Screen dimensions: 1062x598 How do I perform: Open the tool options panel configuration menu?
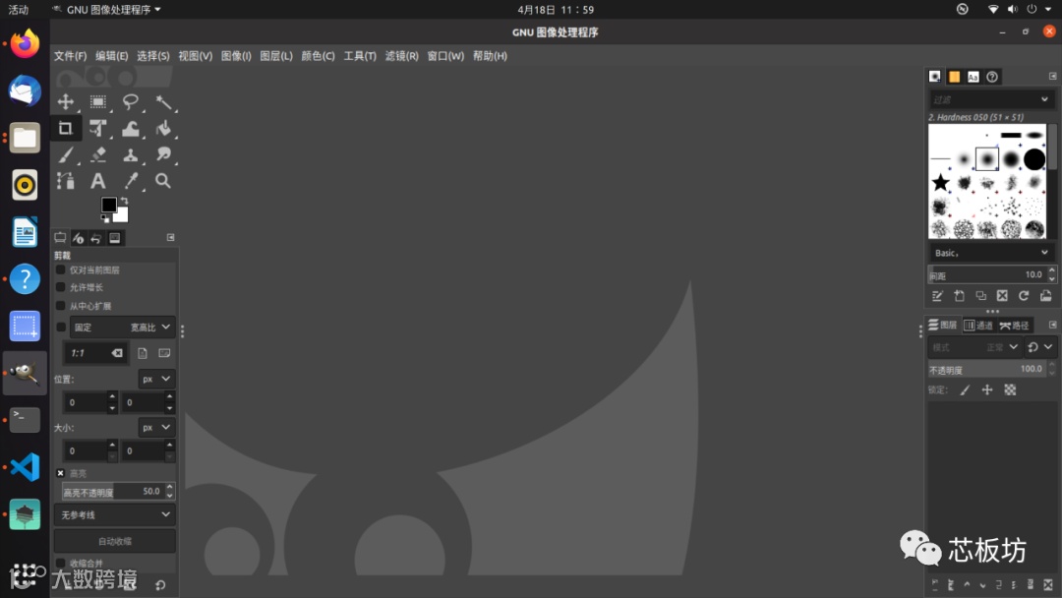pos(171,237)
